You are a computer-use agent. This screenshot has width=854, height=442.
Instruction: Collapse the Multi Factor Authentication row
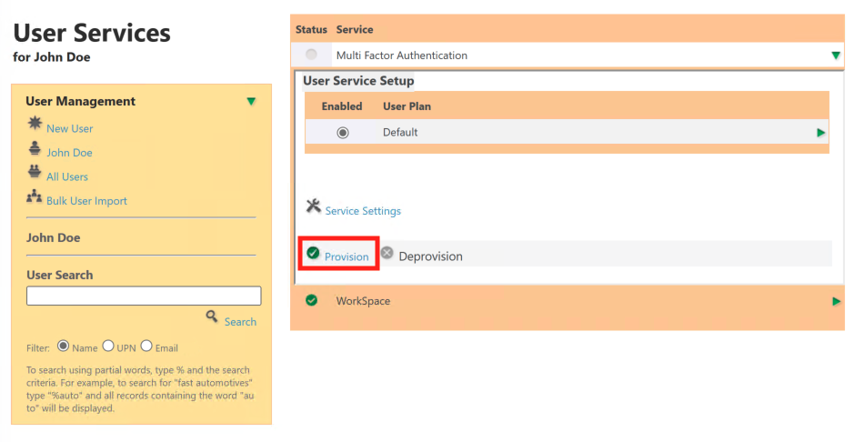836,55
